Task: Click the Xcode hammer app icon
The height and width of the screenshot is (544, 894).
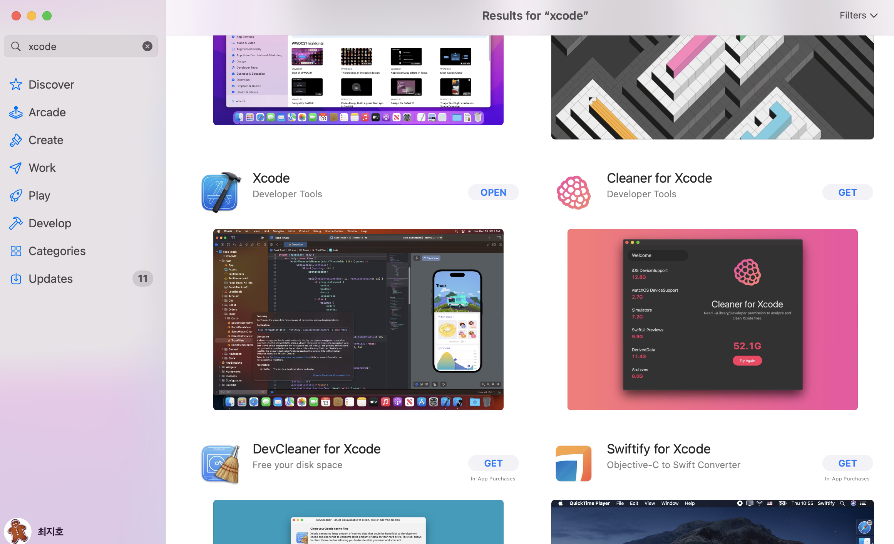Action: pyautogui.click(x=221, y=192)
